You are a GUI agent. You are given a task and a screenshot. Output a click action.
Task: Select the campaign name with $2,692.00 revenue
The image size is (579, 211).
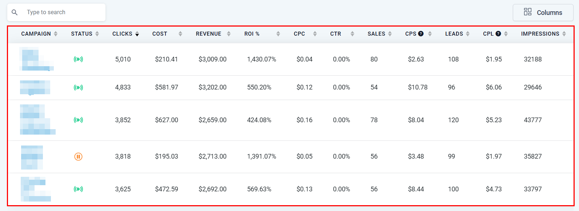pos(36,189)
